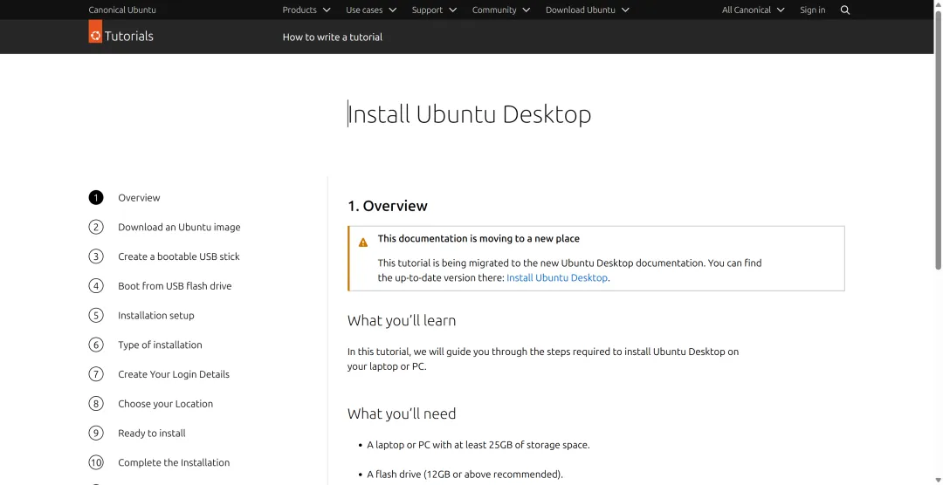Open Complete the Installation step
Viewport: 943px width, 485px height.
tap(174, 463)
